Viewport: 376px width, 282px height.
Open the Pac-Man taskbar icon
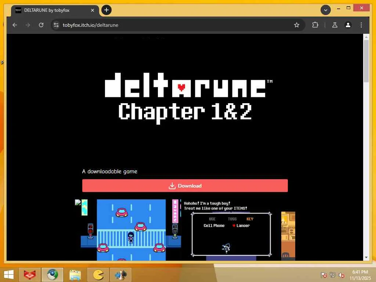click(98, 275)
